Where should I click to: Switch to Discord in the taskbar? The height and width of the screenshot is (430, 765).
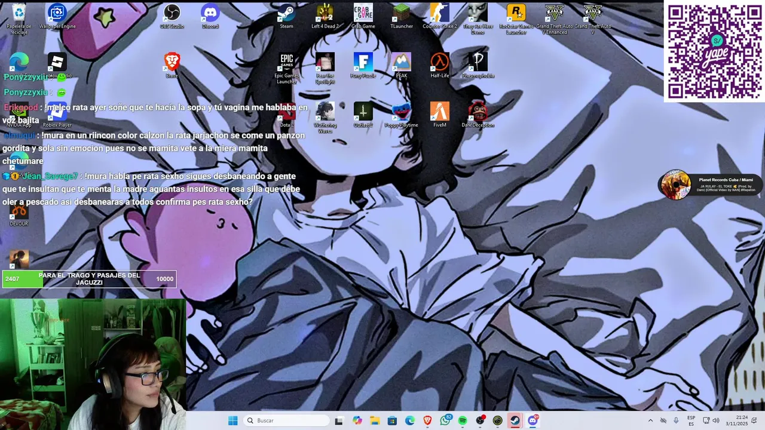(x=533, y=420)
